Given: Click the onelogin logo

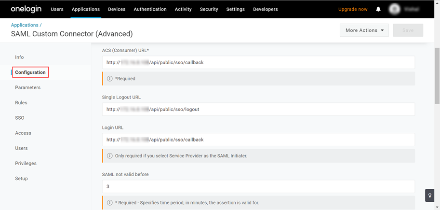Looking at the screenshot, I should pyautogui.click(x=26, y=9).
